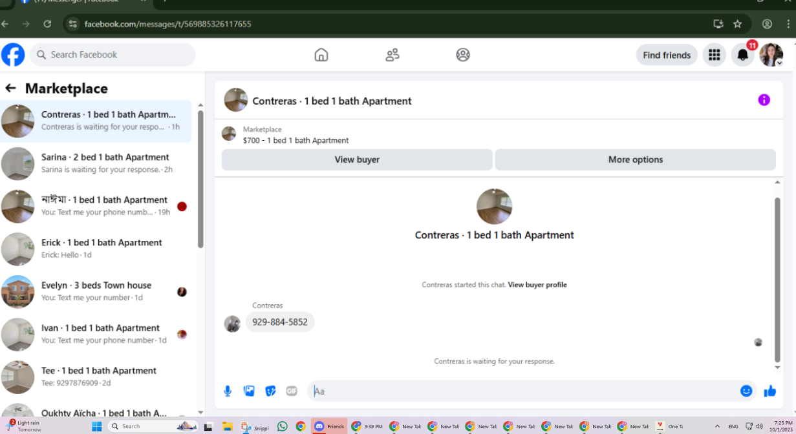Open the Chrome three-dot menu
This screenshot has height=434, width=796.
point(789,24)
